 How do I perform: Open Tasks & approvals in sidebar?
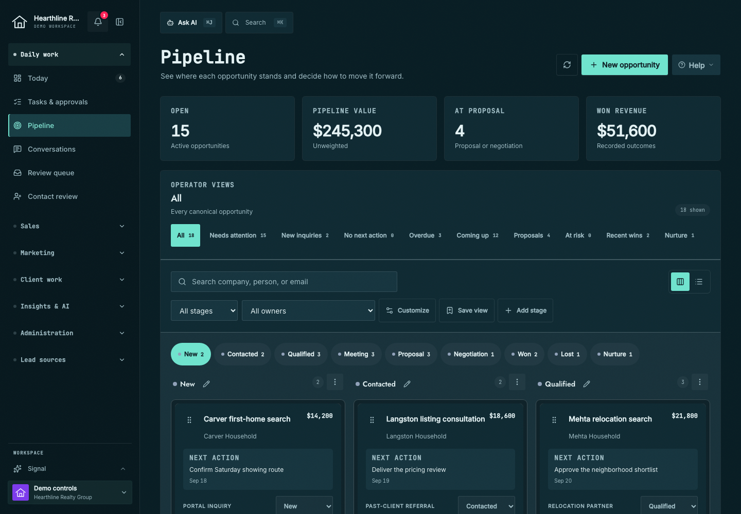(69, 102)
